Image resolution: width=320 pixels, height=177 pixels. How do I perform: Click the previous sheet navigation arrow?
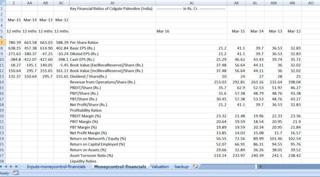coord(6,167)
